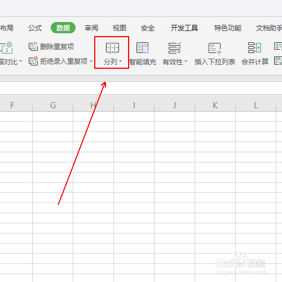282x282 pixels.
Task: Click the 删除重复项 icon
Action: (x=33, y=46)
